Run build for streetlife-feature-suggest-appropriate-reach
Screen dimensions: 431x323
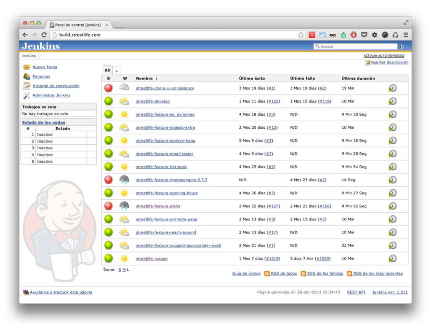(x=393, y=246)
